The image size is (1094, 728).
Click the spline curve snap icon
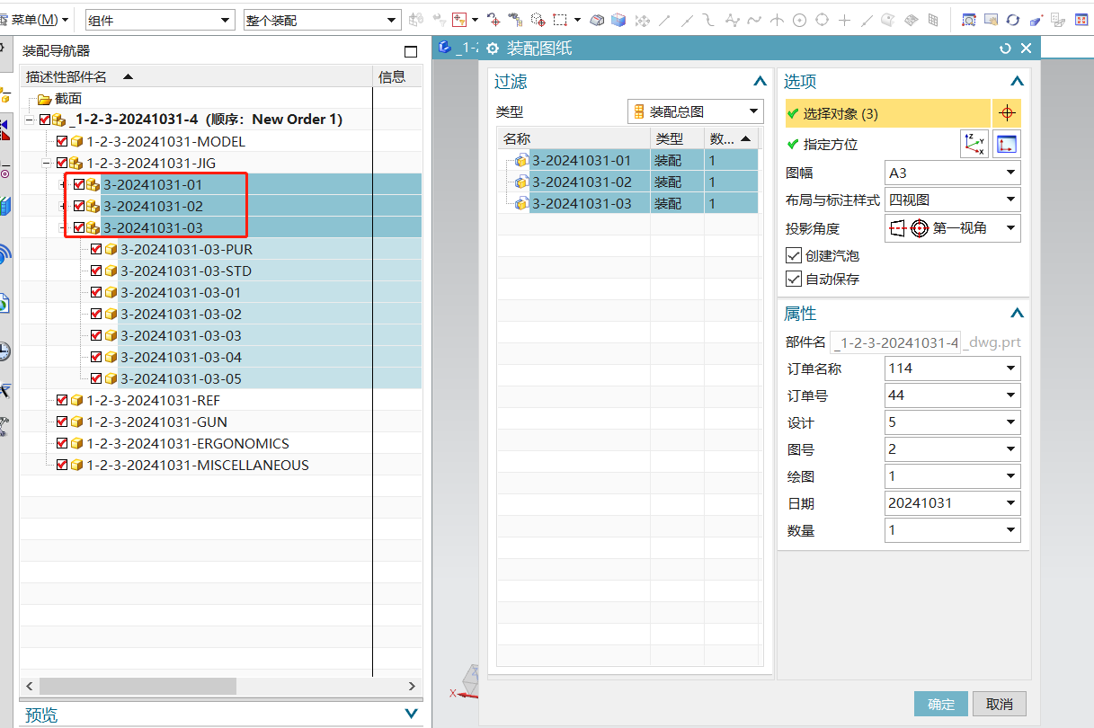754,20
